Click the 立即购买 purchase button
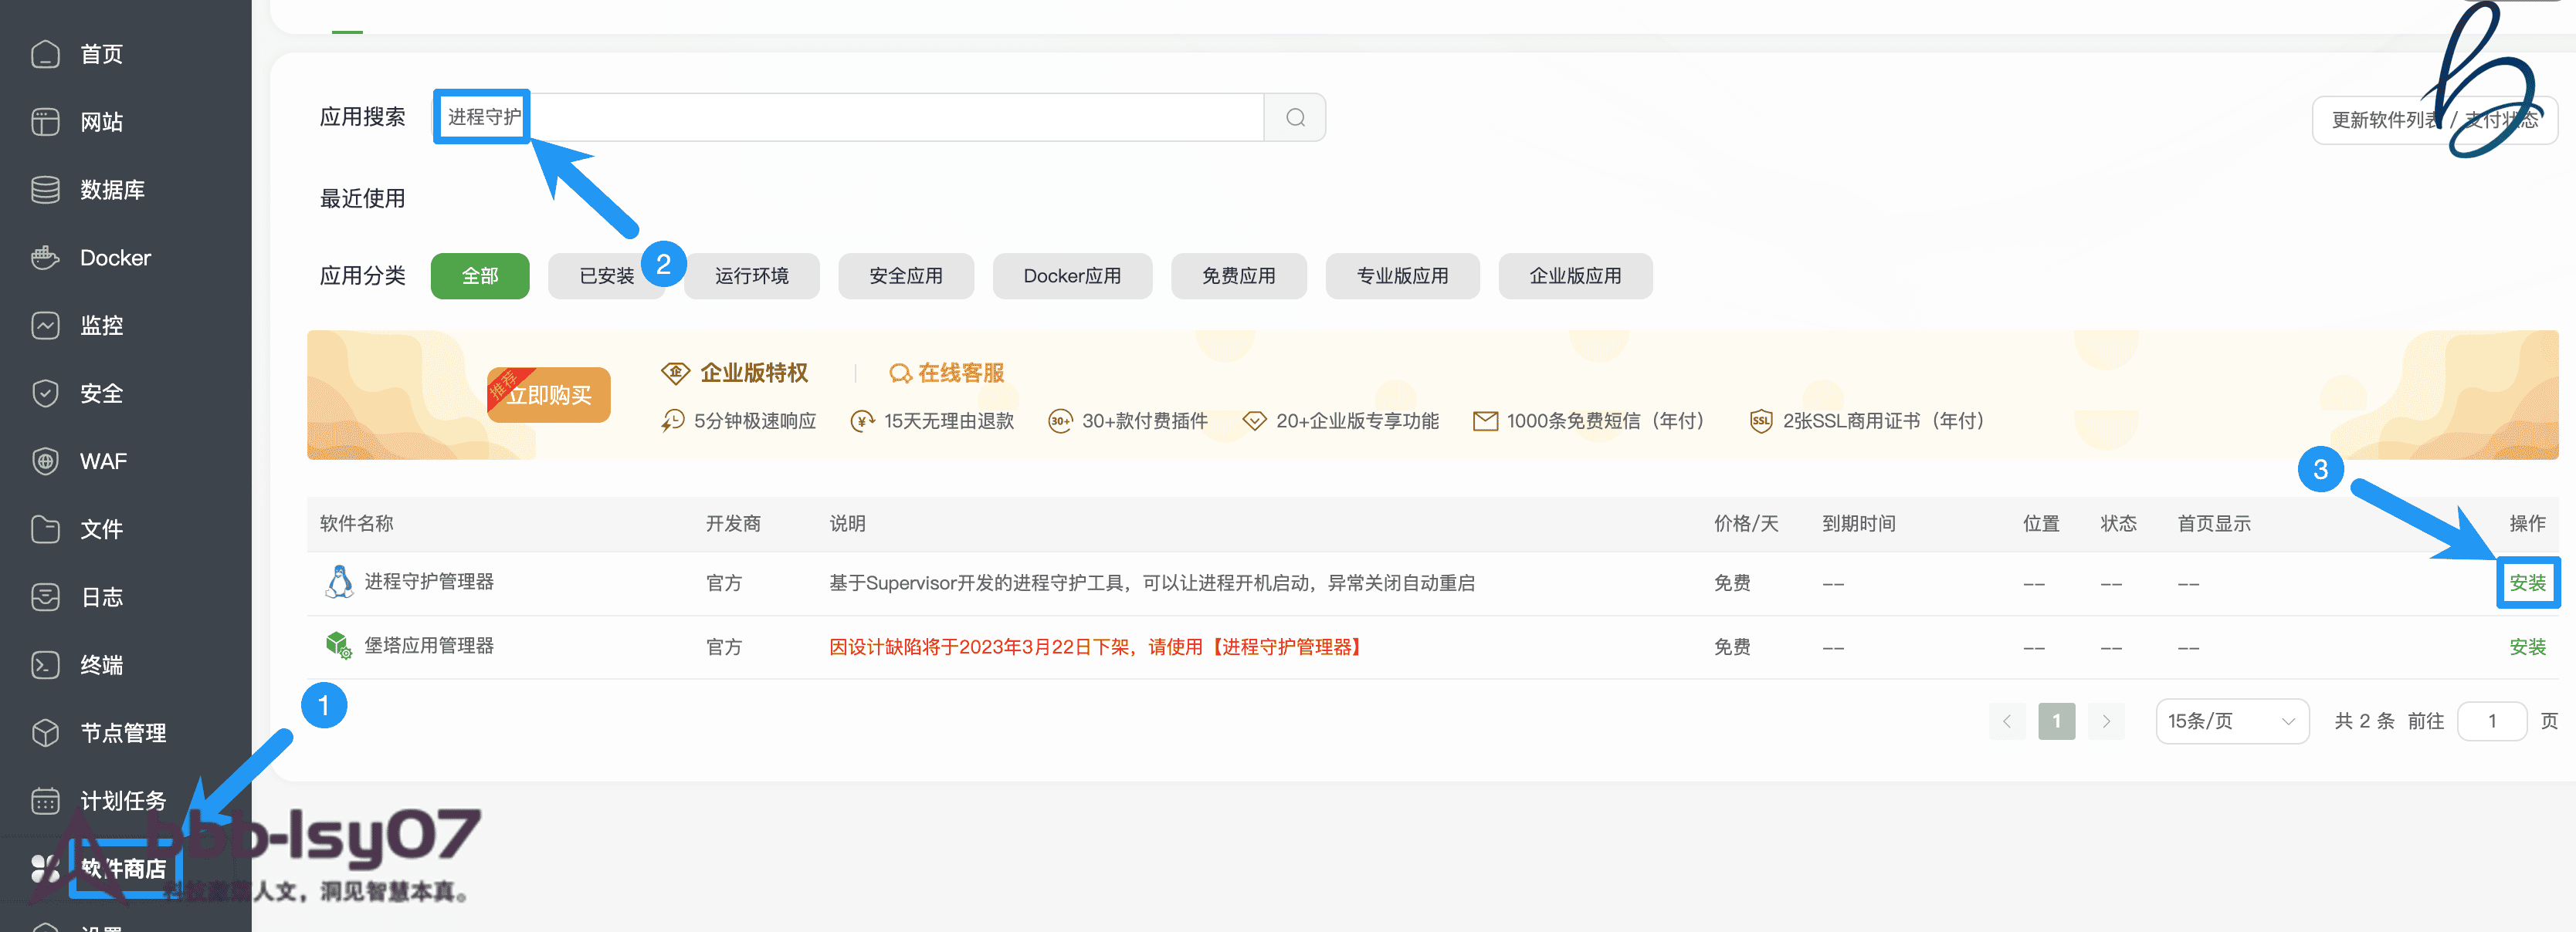2576x932 pixels. (x=548, y=394)
